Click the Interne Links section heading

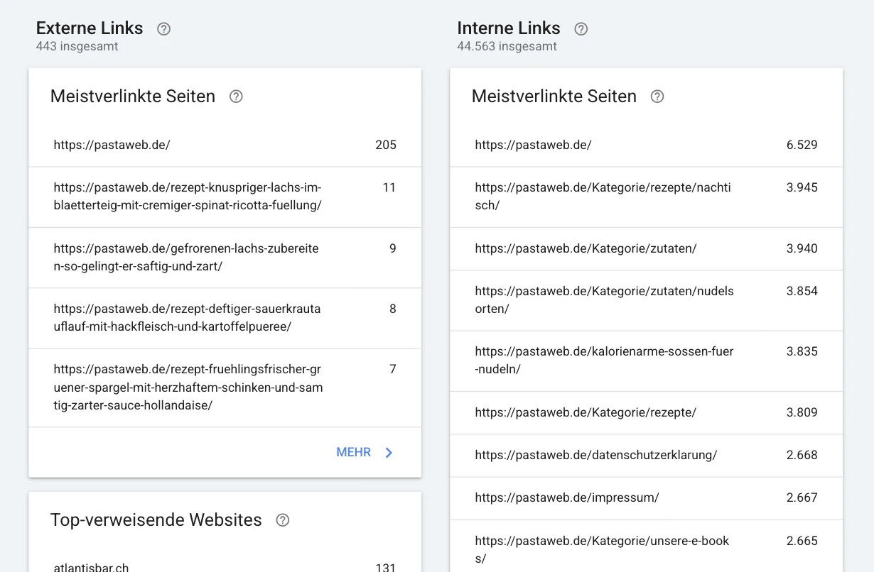pos(509,28)
